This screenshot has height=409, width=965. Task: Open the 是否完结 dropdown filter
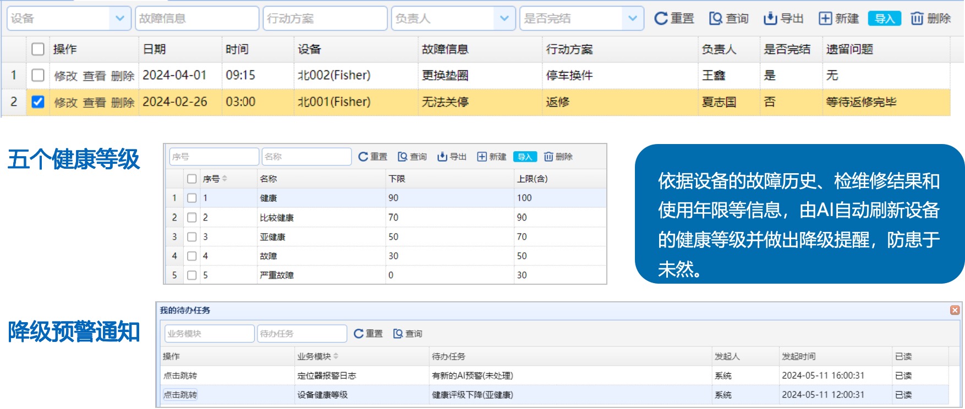coord(632,19)
